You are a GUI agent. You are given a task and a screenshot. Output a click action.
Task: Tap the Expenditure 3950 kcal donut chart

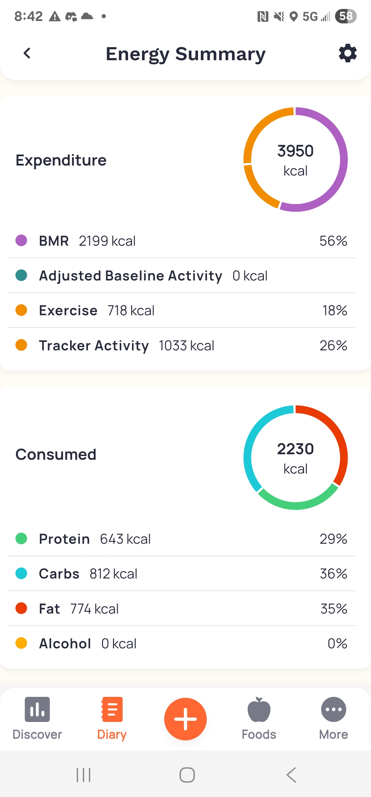(x=295, y=160)
